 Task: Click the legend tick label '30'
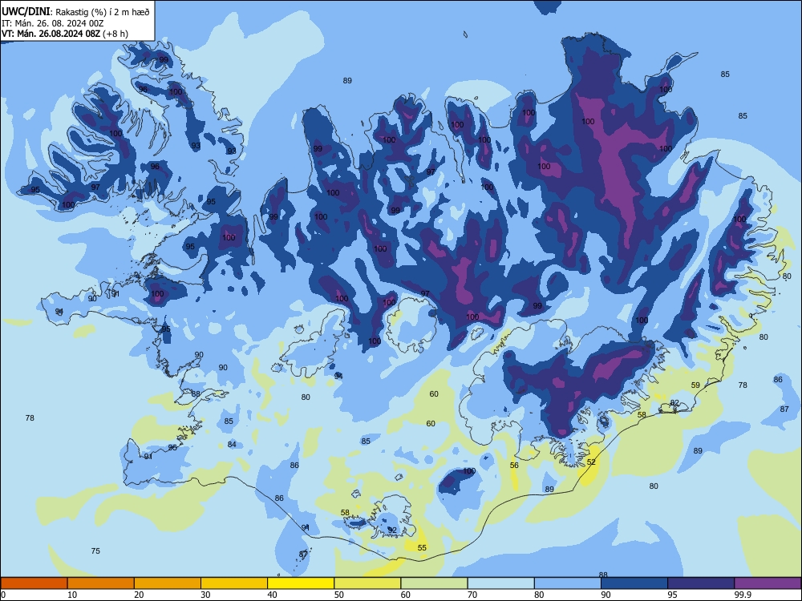(x=205, y=595)
